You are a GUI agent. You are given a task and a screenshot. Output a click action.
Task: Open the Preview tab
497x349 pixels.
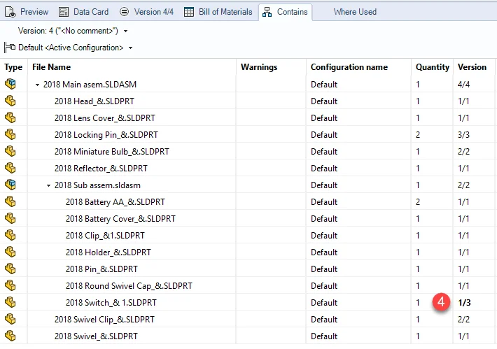27,12
